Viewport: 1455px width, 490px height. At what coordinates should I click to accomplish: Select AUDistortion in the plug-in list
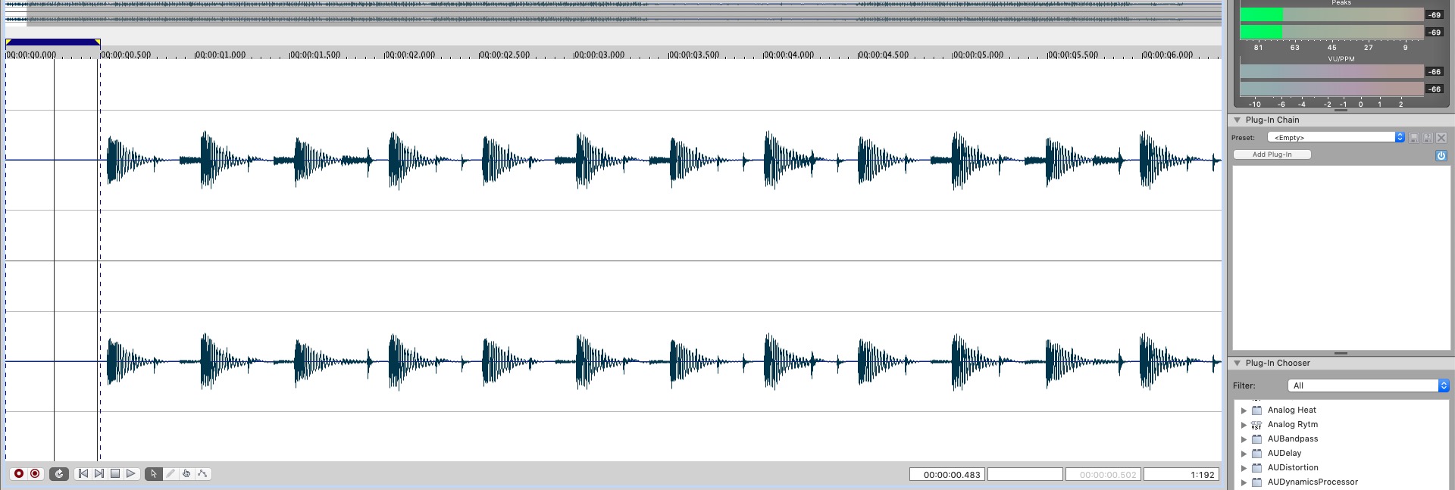1293,467
